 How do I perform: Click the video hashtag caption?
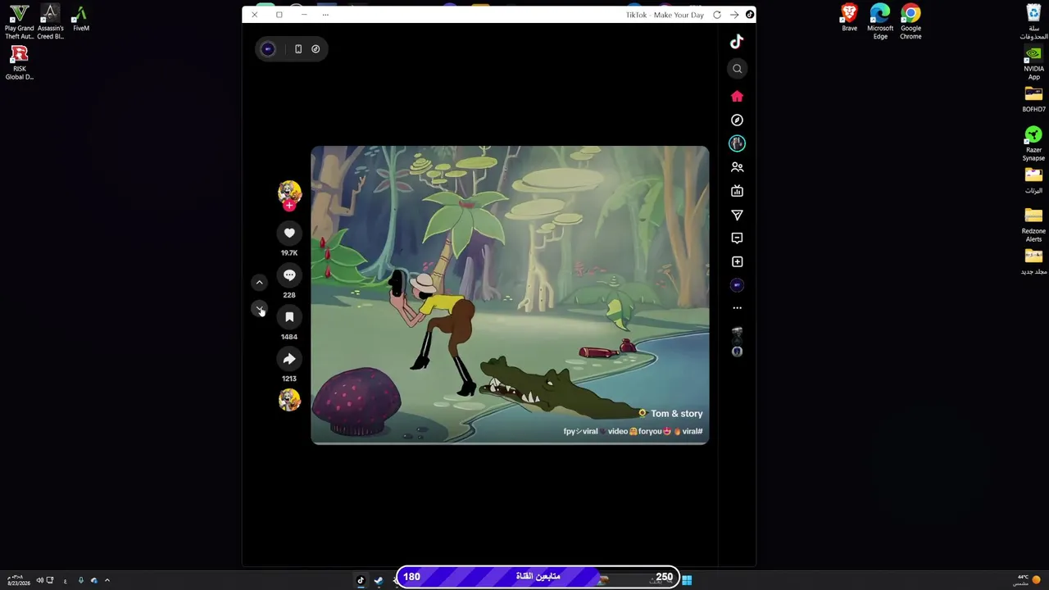tap(633, 431)
